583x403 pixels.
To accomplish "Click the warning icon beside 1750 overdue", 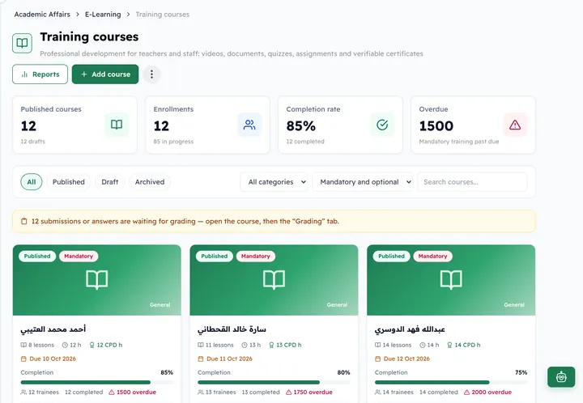I will pos(288,392).
